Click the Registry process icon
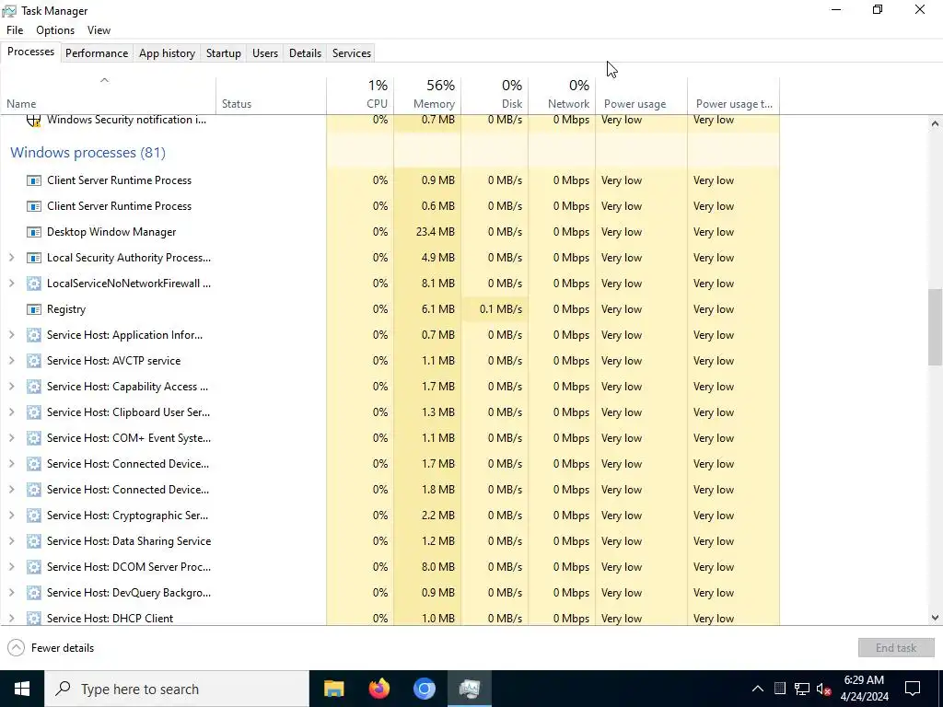This screenshot has height=707, width=943. tap(34, 309)
